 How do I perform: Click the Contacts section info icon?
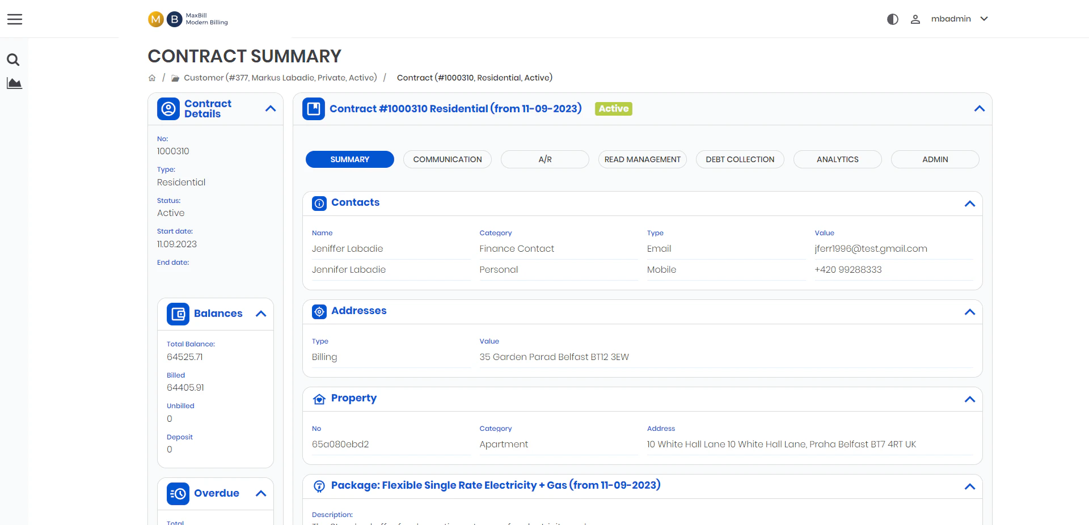point(319,204)
